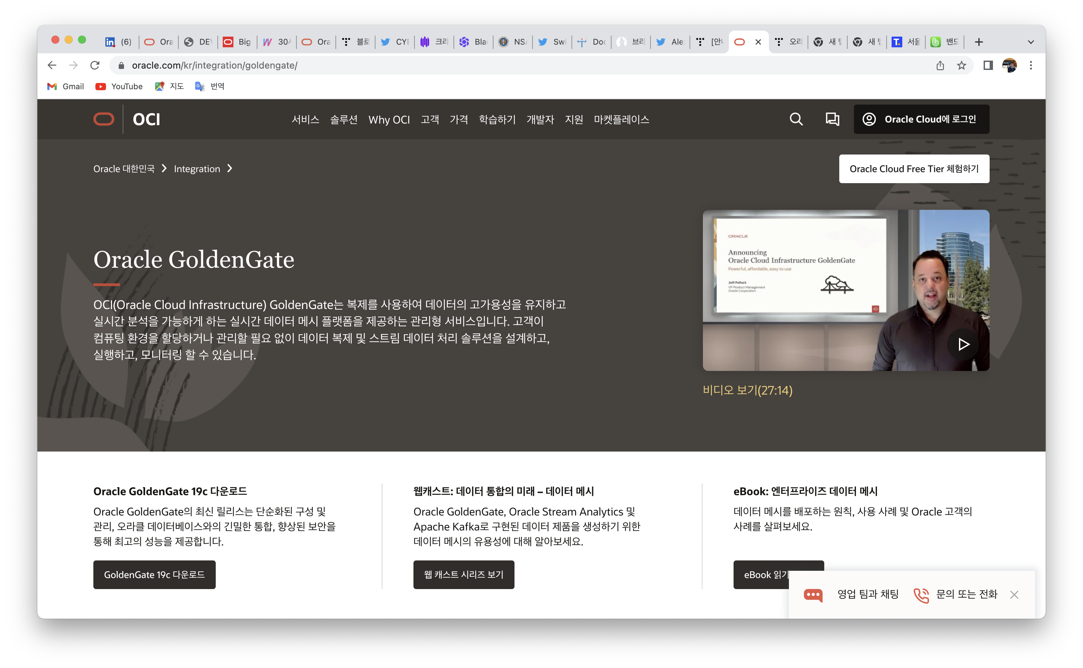This screenshot has height=668, width=1083.
Task: Play the GoldenGate announcement video
Action: click(963, 344)
